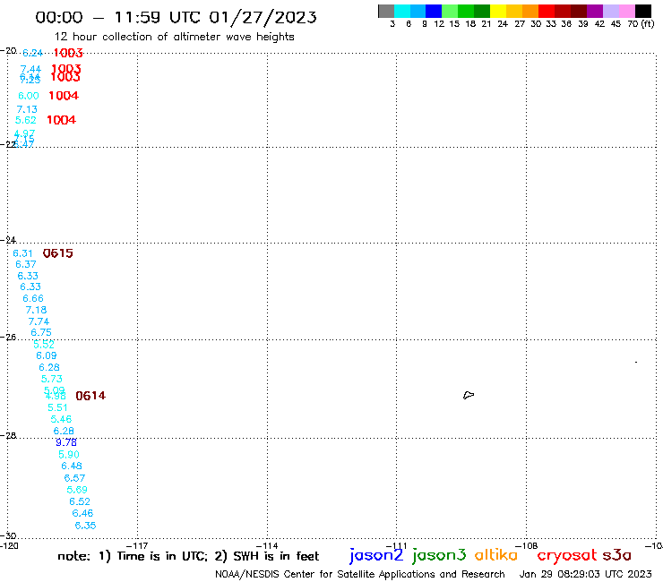The width and height of the screenshot is (663, 582).
Task: Click the longitude axis label '-111'
Action: 396,545
